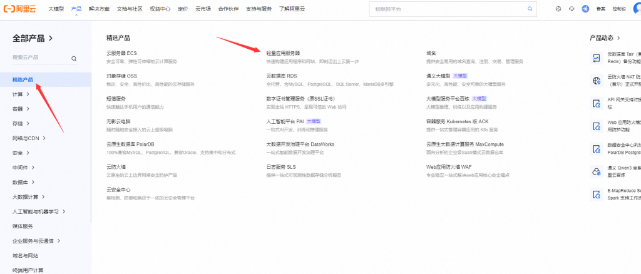
Task: Click the compass icon in the top bar
Action: (x=558, y=9)
